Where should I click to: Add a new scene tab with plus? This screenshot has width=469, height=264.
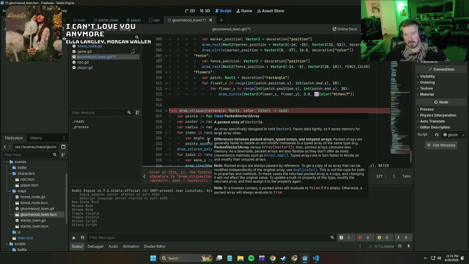(221, 20)
